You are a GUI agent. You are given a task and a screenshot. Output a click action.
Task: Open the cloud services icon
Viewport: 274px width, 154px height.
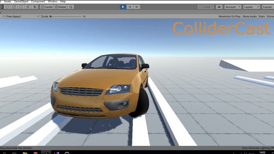tap(219, 7)
